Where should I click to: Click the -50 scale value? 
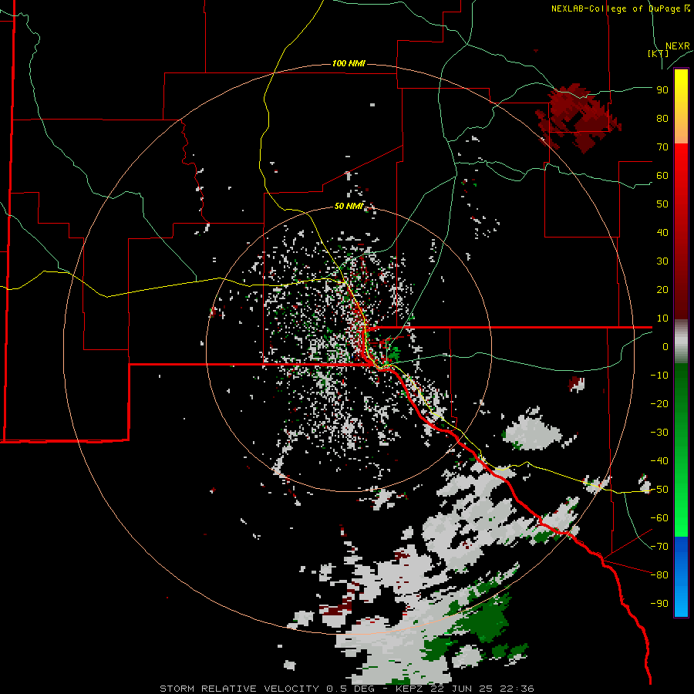(659, 490)
